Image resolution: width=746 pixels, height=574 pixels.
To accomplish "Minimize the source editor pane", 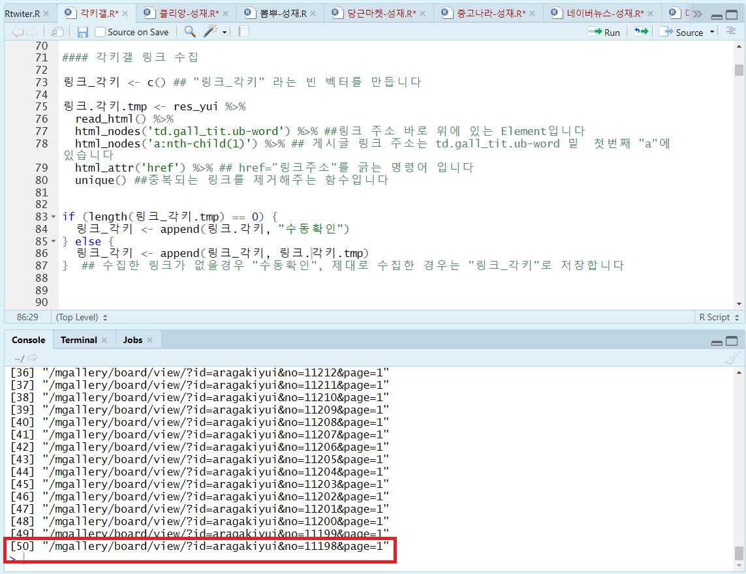I will 717,16.
